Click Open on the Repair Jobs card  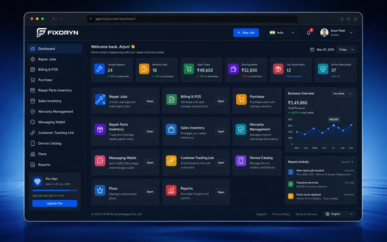150,101
